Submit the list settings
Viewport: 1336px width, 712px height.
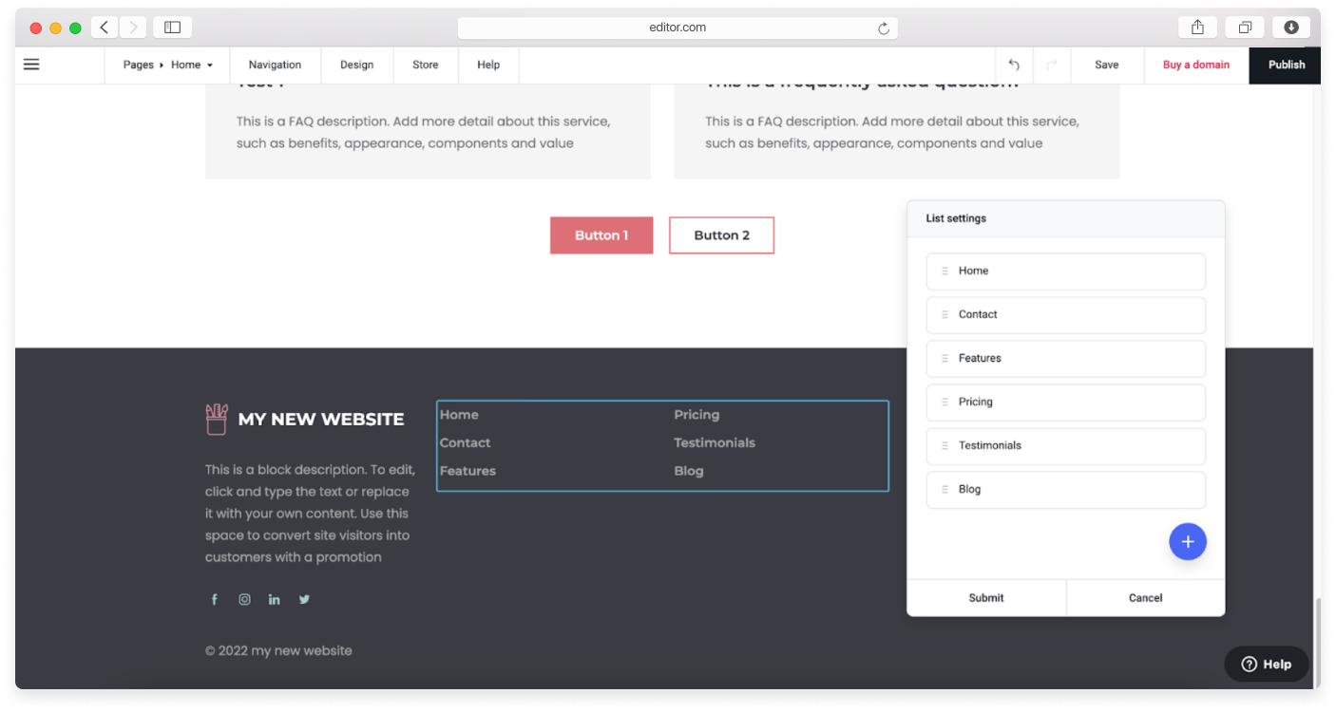click(986, 598)
